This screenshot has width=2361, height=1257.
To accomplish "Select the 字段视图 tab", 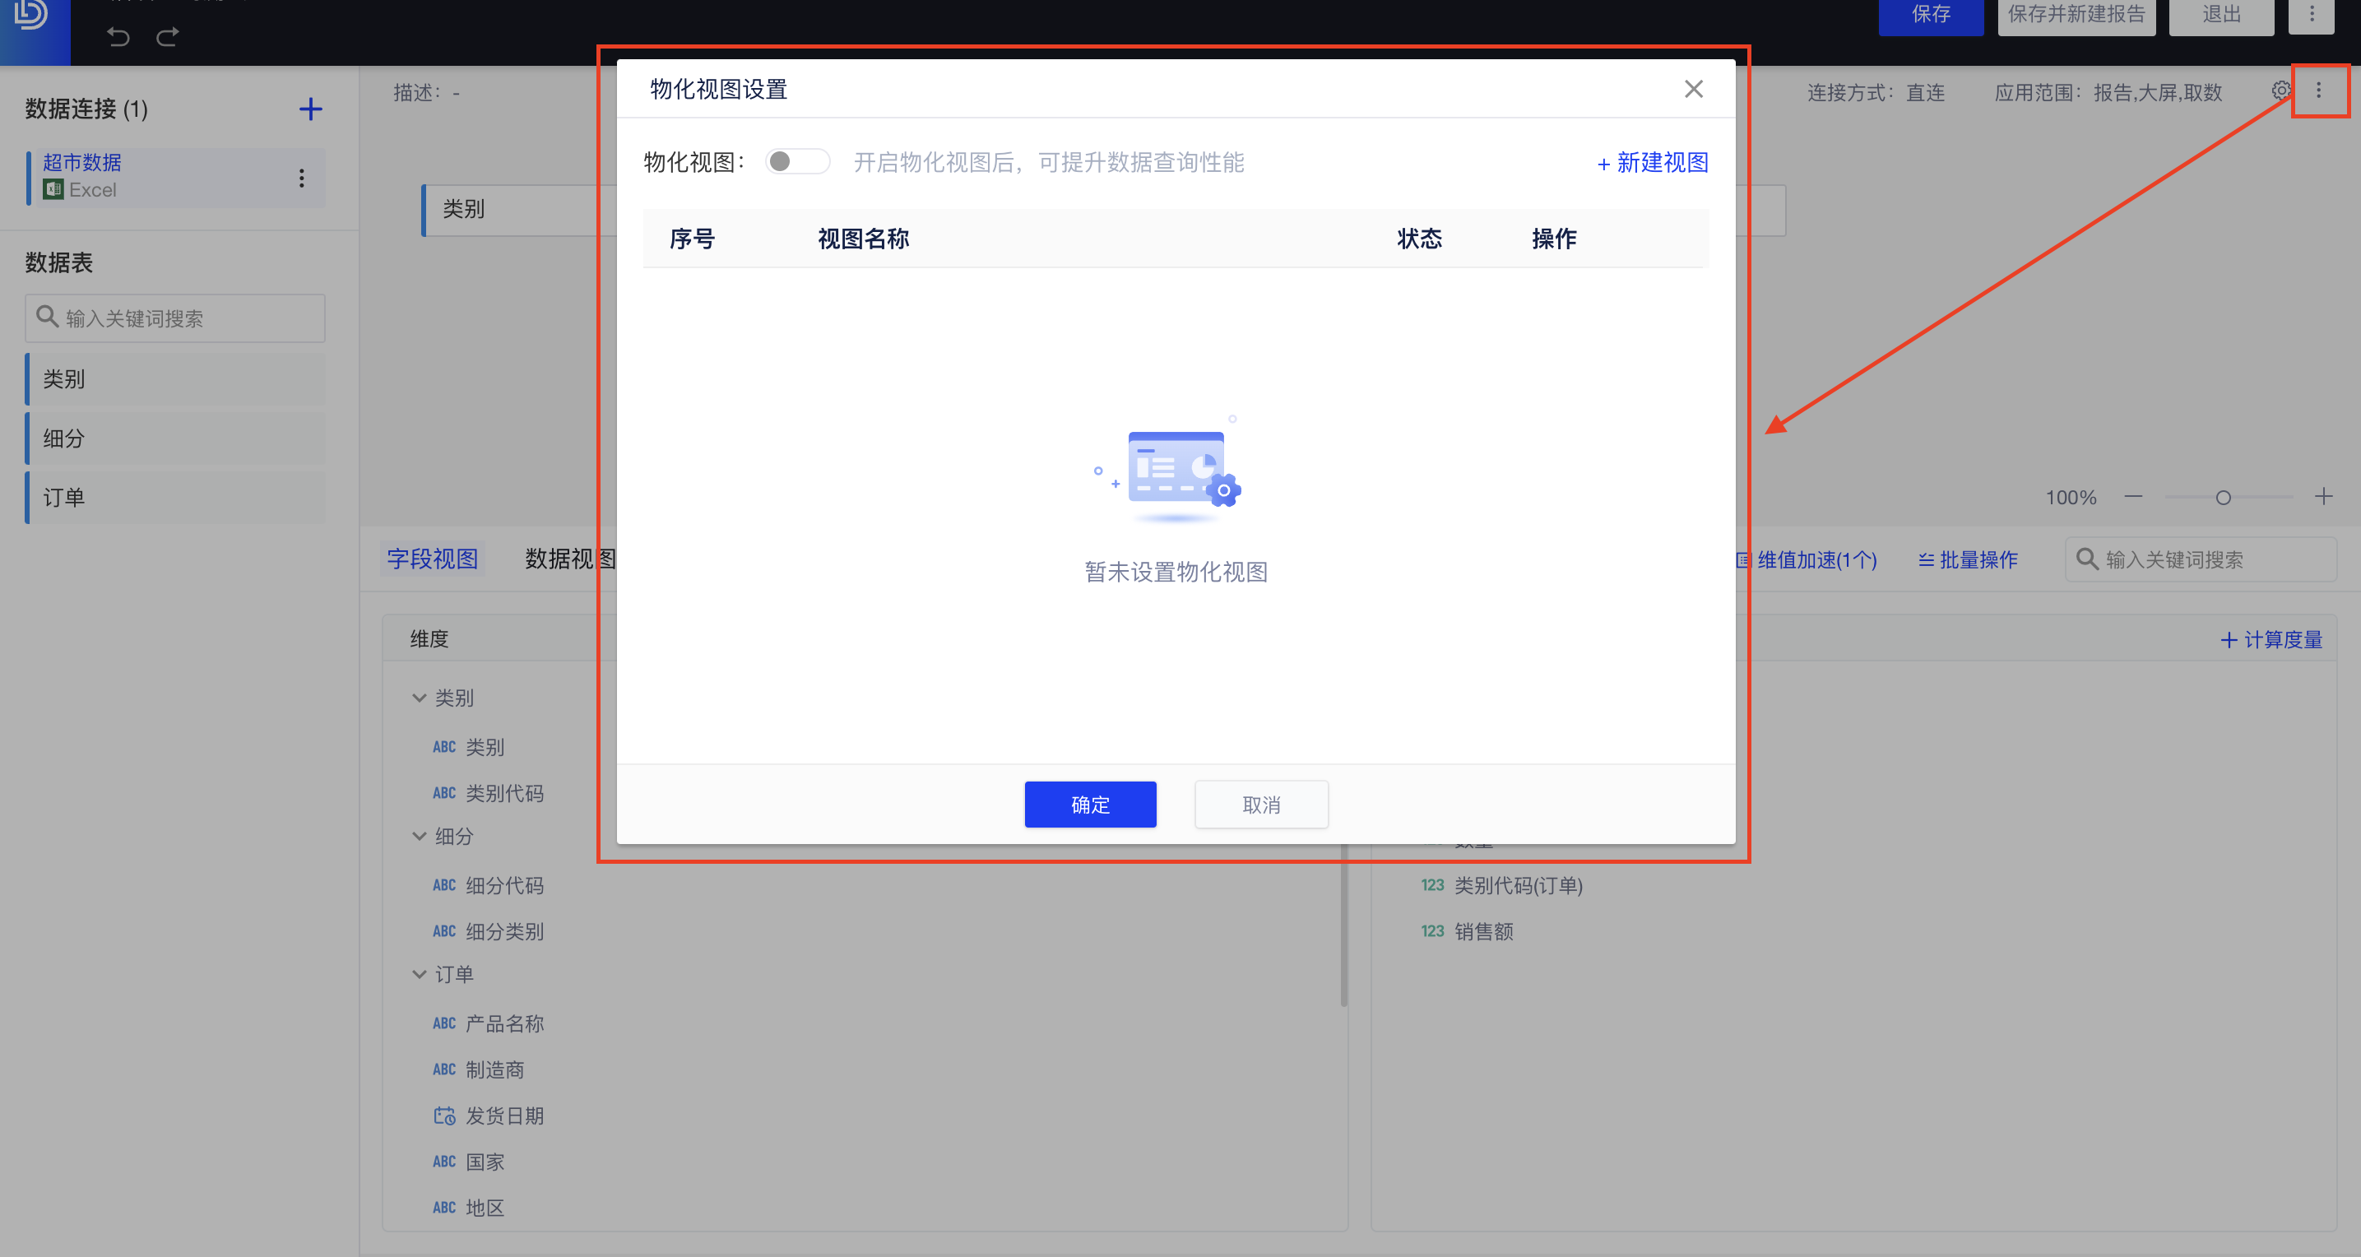I will 432,559.
